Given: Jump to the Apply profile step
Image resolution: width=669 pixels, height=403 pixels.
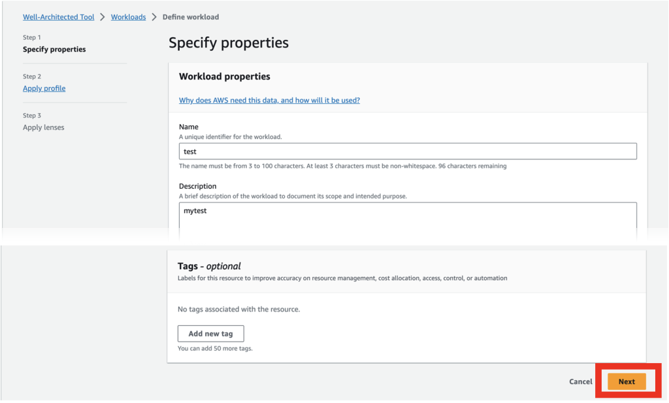Looking at the screenshot, I should pos(44,88).
